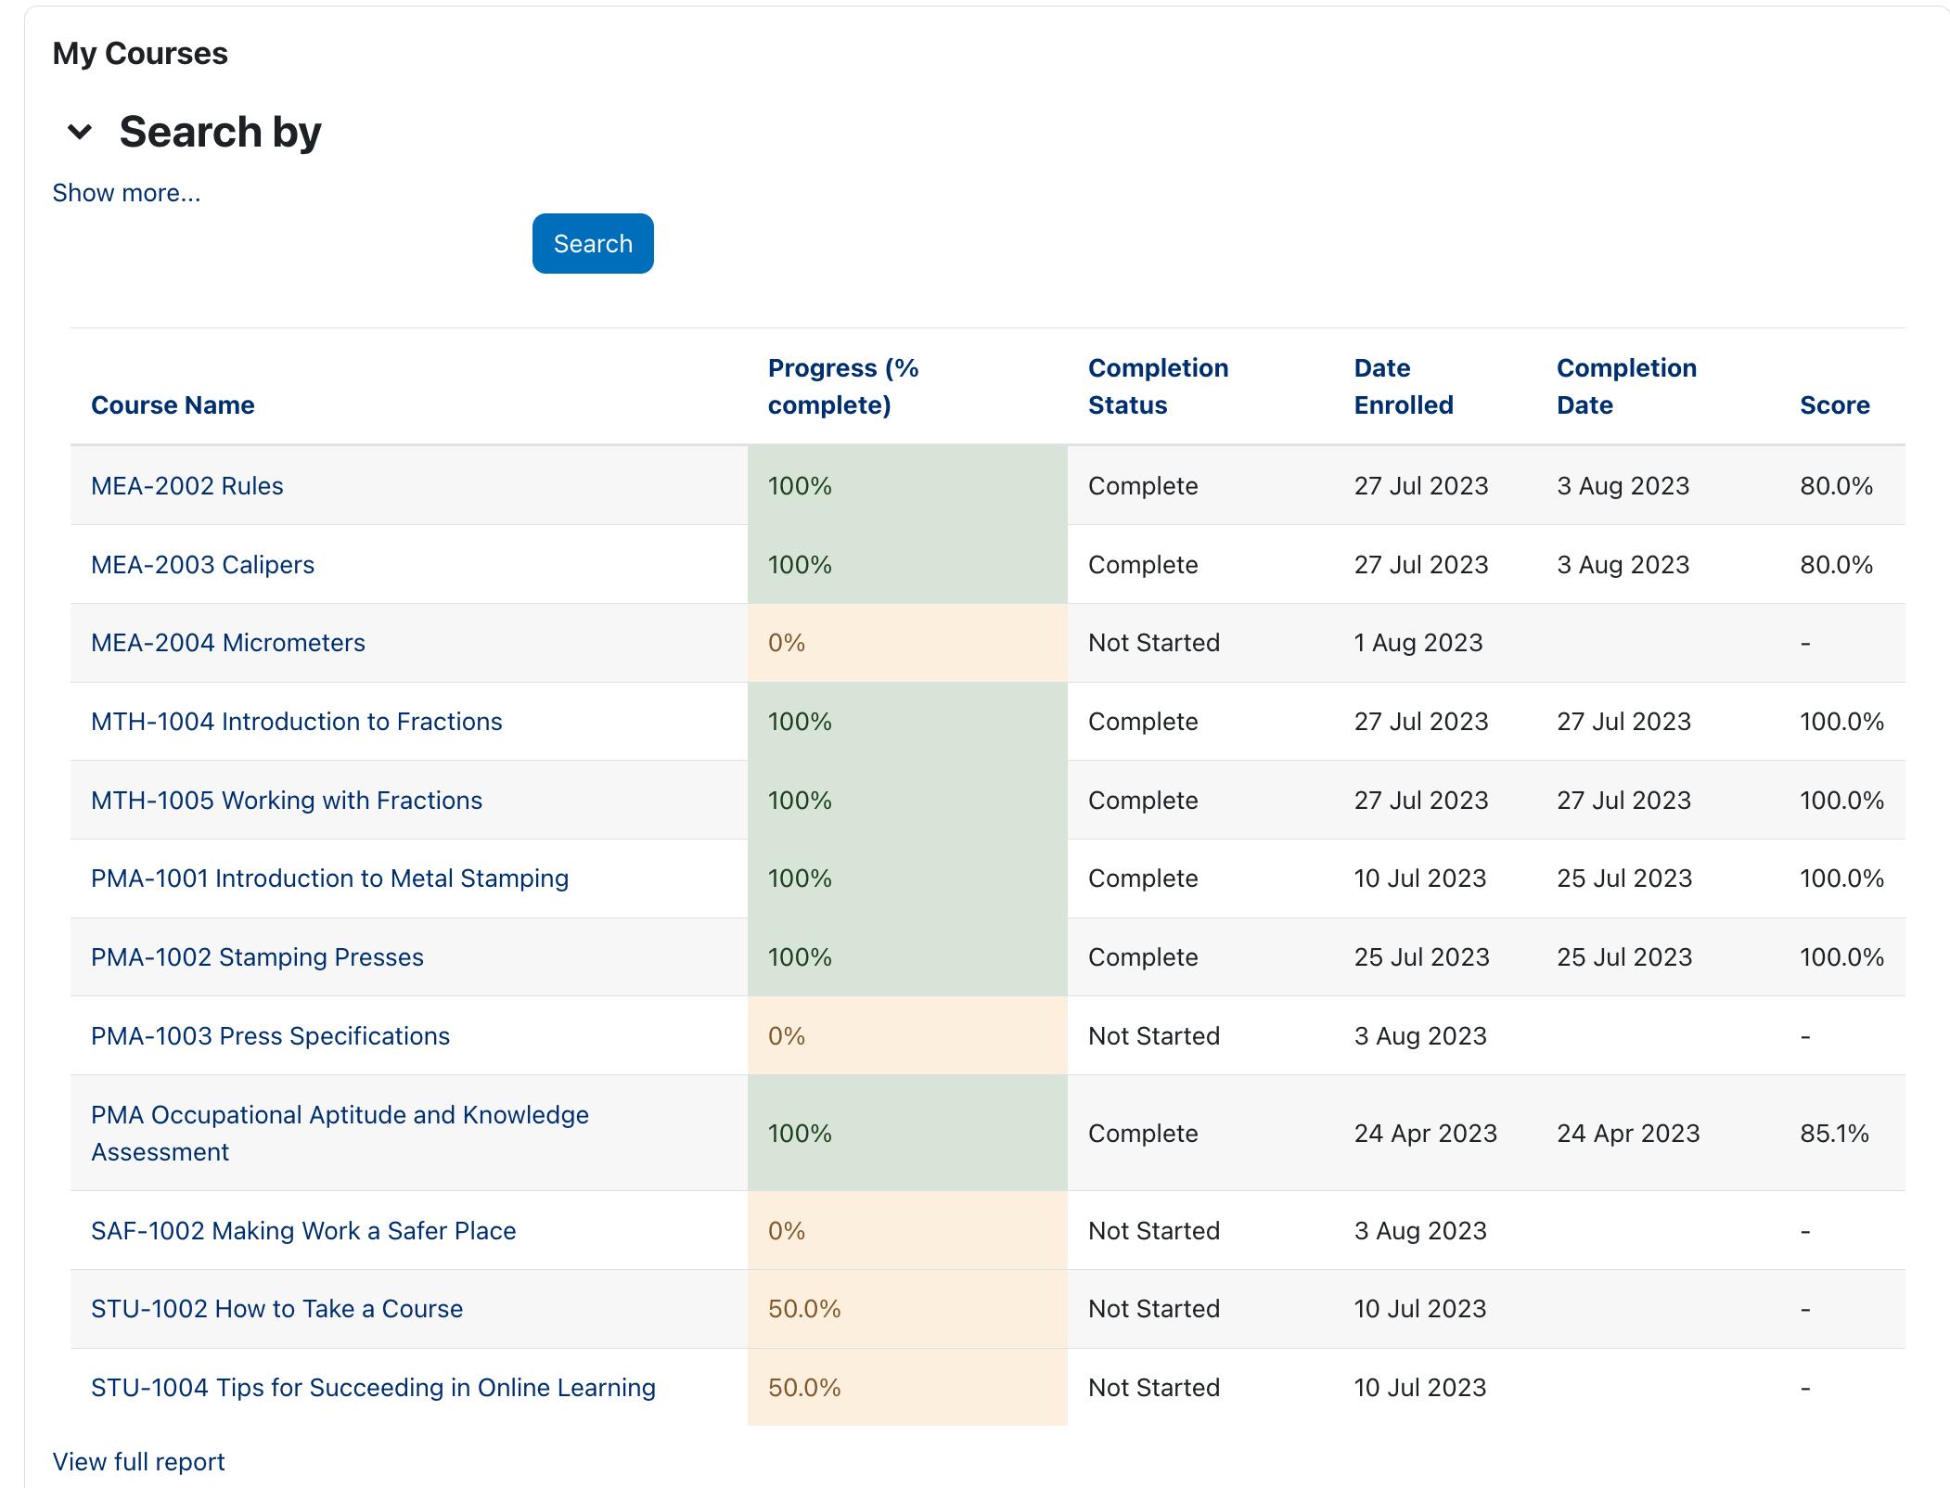Open MEA-2004 Micrometers course link
This screenshot has height=1488, width=1950.
227,643
